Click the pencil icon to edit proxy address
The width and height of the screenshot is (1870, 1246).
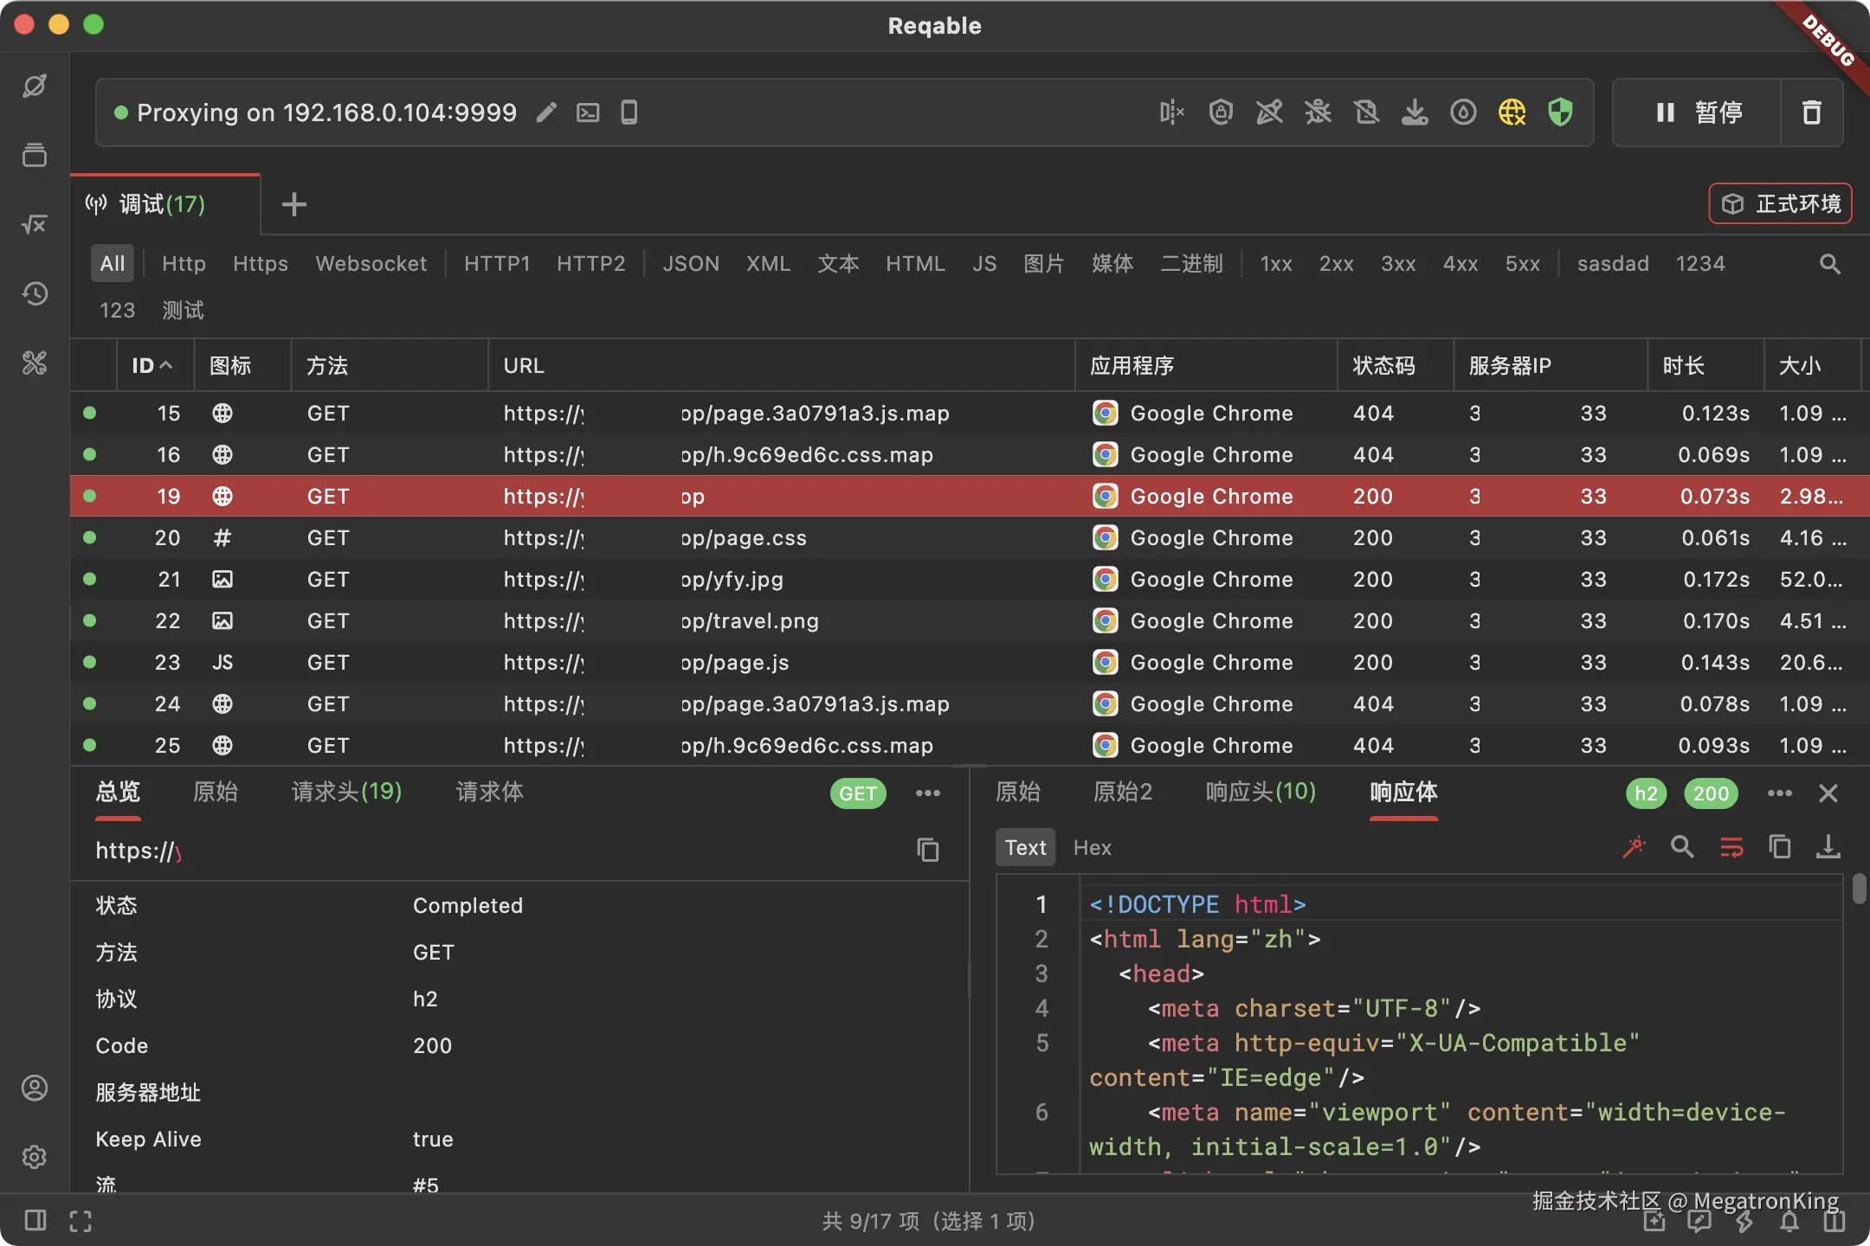point(546,112)
